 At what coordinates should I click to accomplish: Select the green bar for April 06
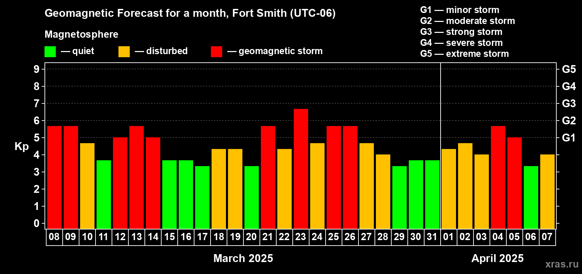(531, 197)
